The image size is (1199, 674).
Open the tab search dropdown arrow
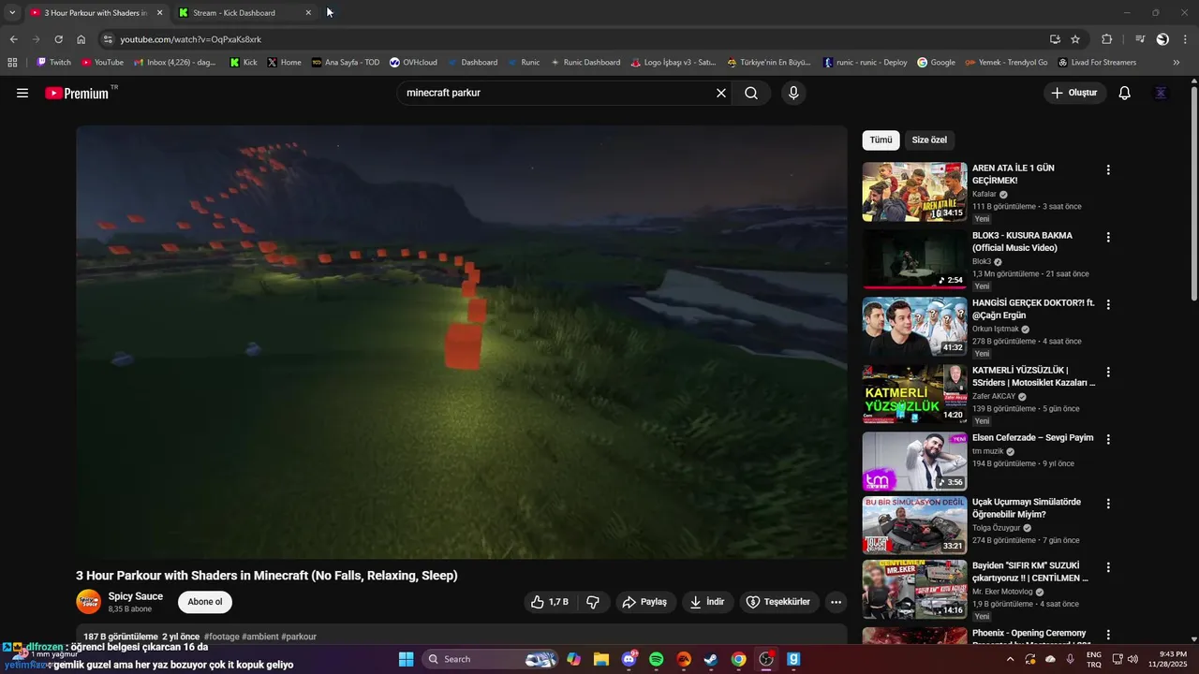[x=12, y=13]
